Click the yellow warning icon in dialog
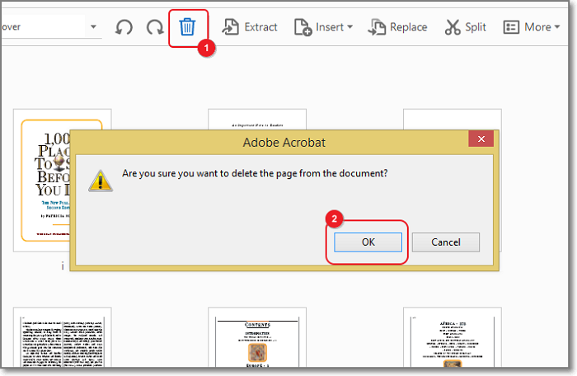577x376 pixels. [100, 179]
